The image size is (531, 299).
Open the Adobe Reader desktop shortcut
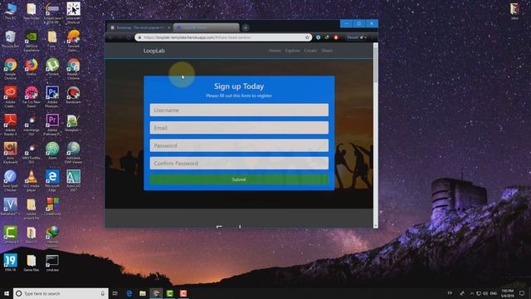coord(11,125)
